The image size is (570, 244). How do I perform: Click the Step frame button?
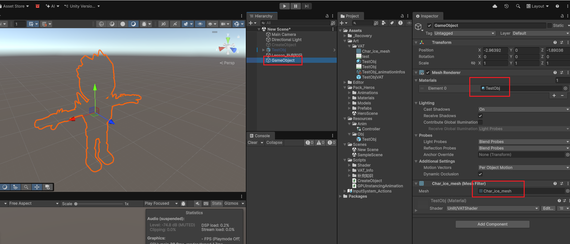(x=306, y=6)
